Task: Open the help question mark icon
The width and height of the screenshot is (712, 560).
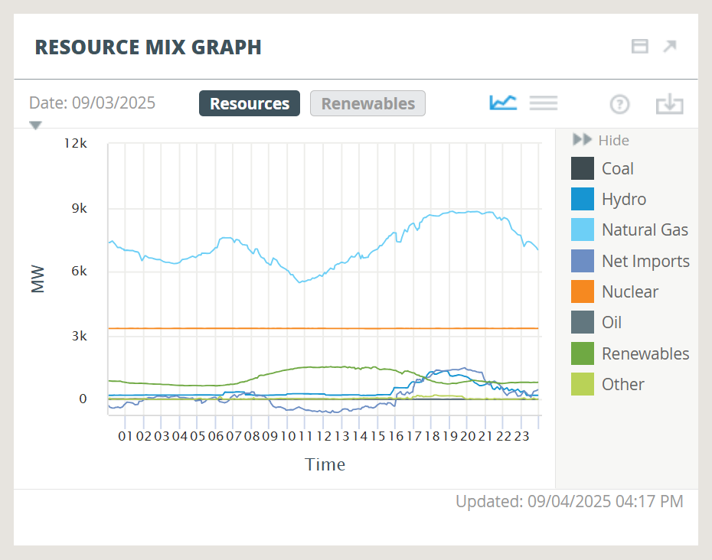Action: [x=619, y=104]
